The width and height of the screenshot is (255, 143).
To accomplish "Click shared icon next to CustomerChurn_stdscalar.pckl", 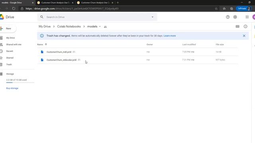I will click(x=79, y=60).
